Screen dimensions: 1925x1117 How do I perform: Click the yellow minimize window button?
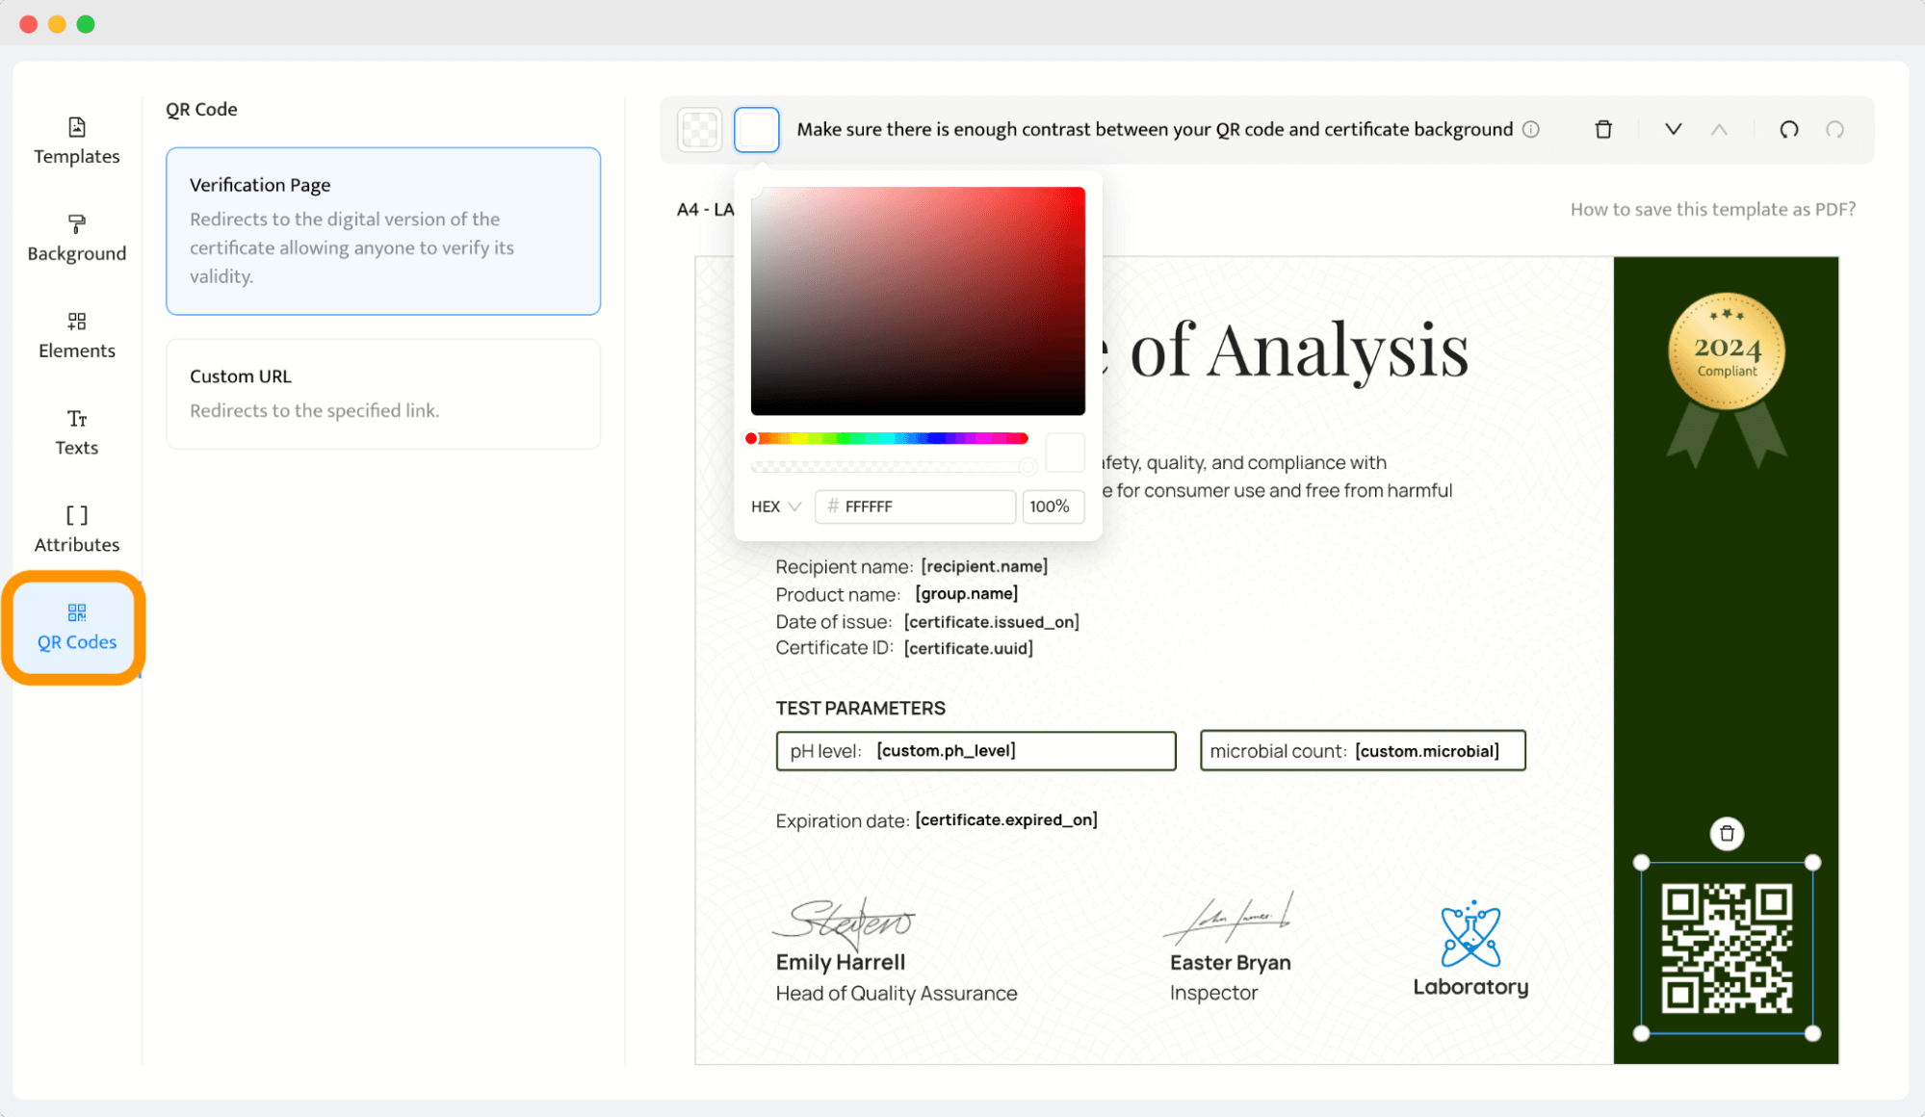point(57,24)
